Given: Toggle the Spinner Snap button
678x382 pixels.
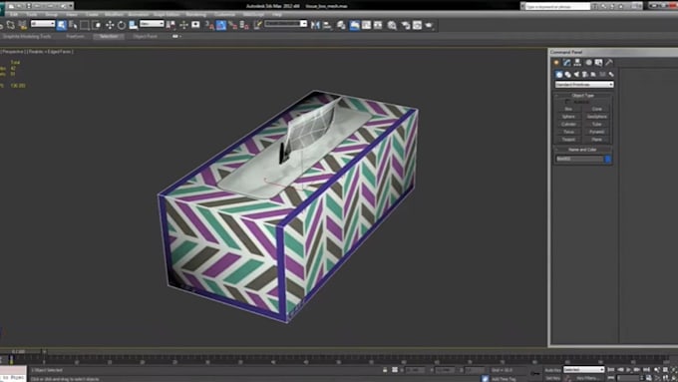Looking at the screenshot, I should pos(244,25).
